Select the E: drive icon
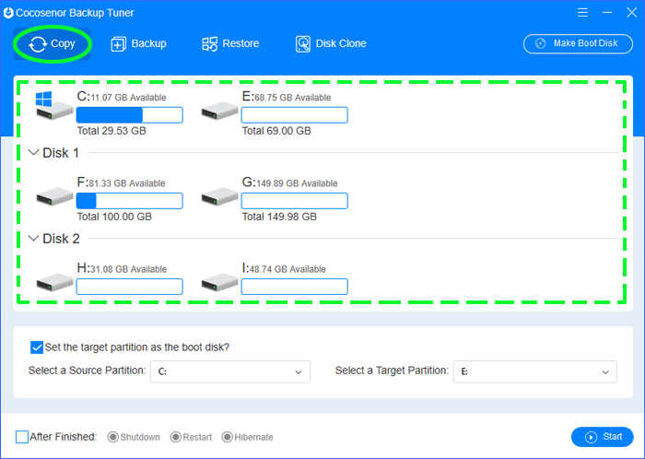The width and height of the screenshot is (645, 459). (x=219, y=111)
